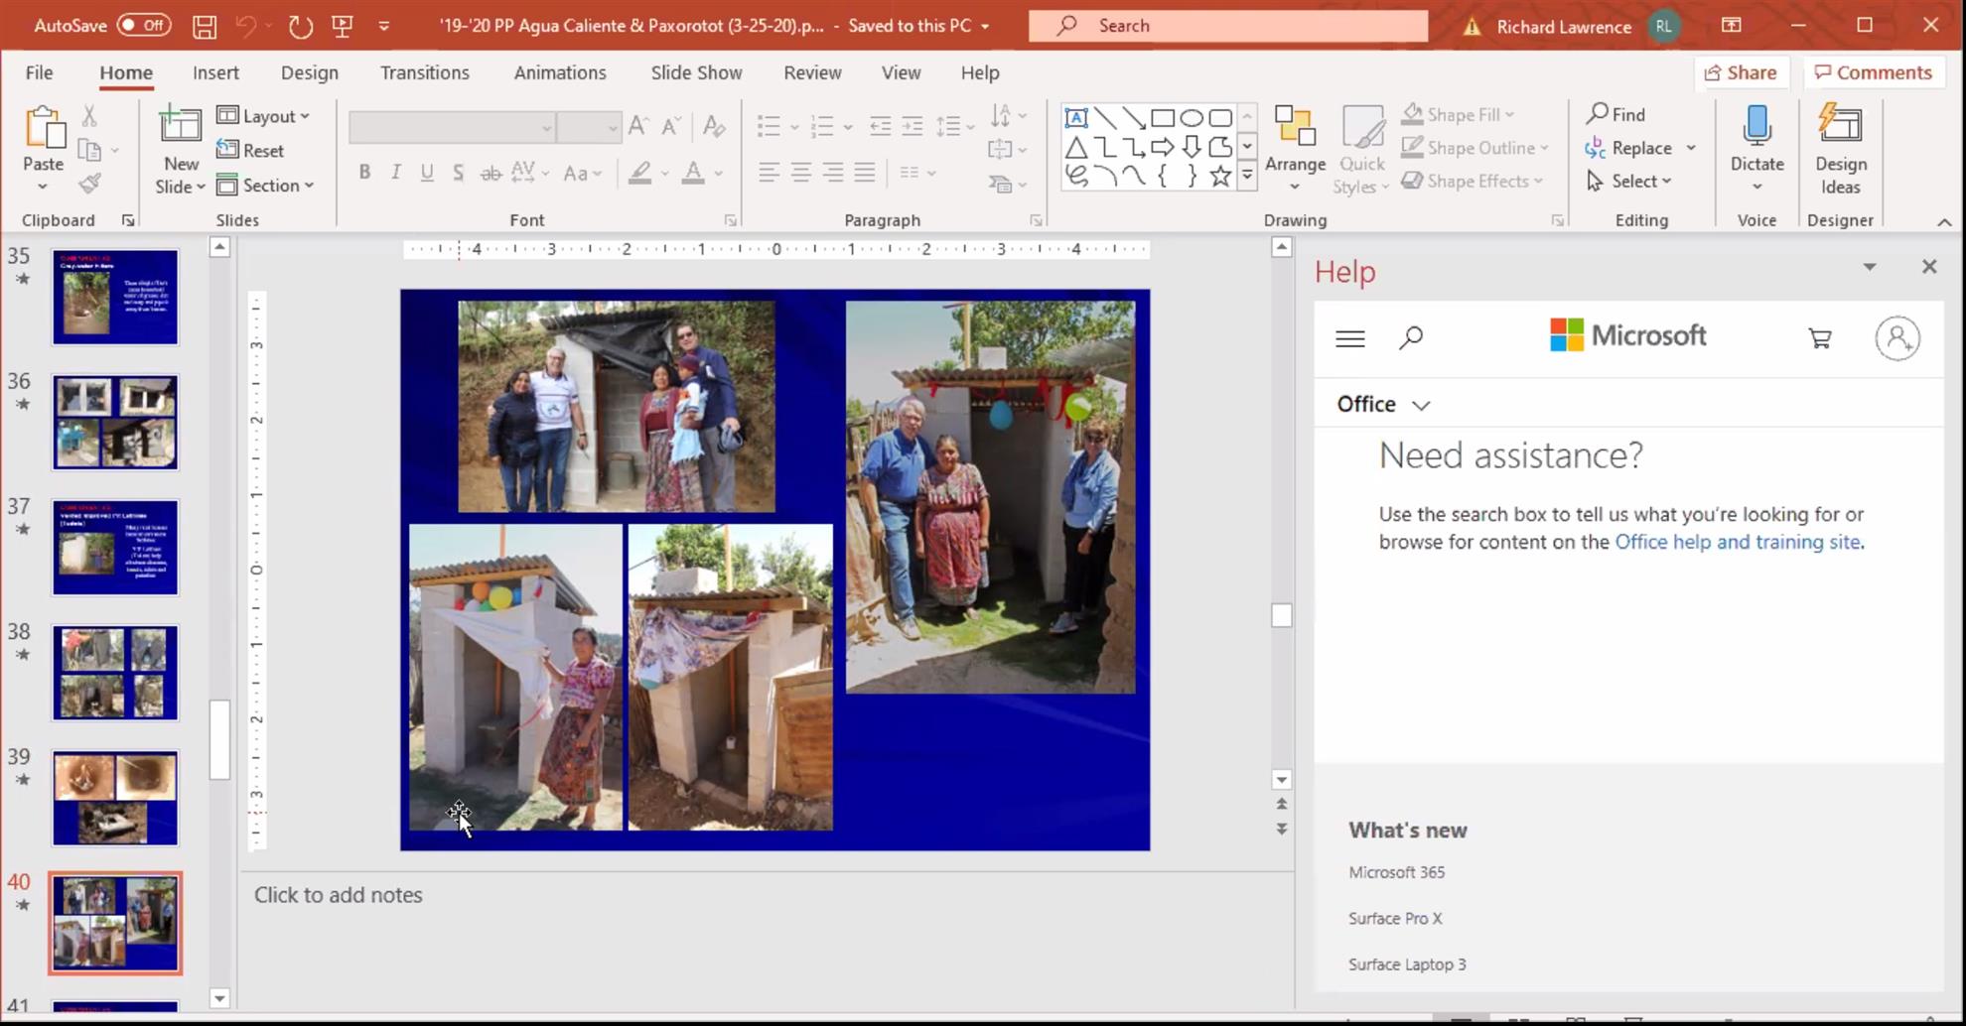This screenshot has height=1026, width=1966.
Task: Click the hamburger menu in Help pane
Action: click(1349, 338)
